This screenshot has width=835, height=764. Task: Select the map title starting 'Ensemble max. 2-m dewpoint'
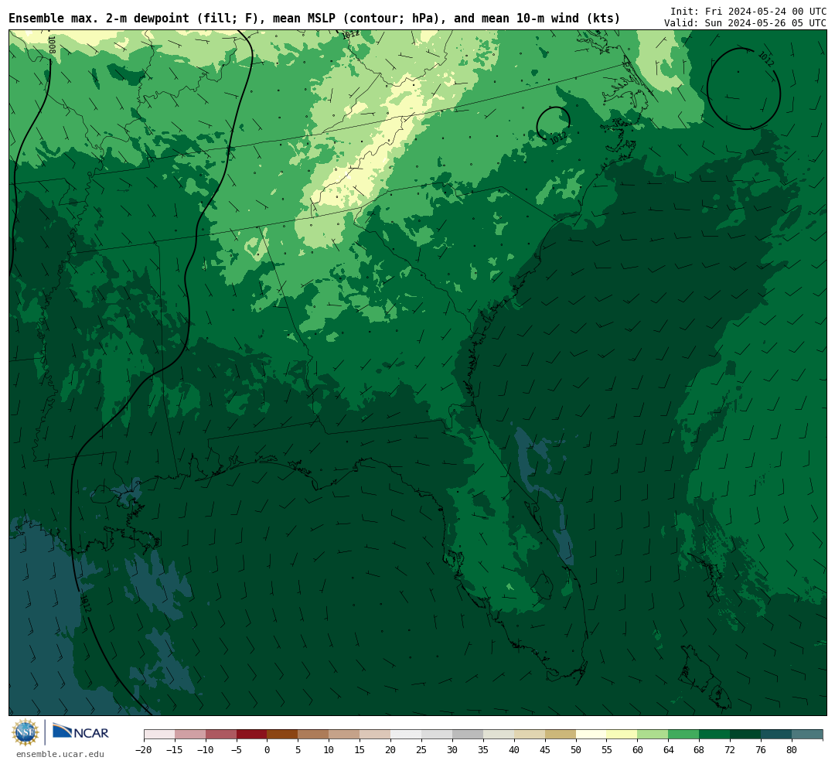[314, 19]
